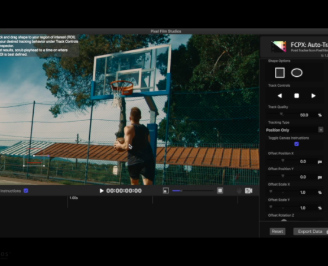Adjust the Offset Scale Y slider

[x=271, y=207]
